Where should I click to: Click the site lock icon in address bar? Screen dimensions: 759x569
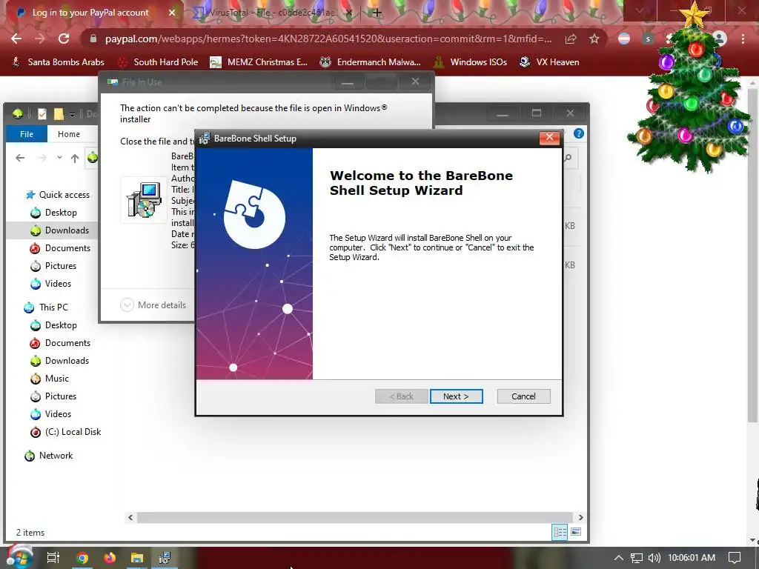[x=93, y=39]
